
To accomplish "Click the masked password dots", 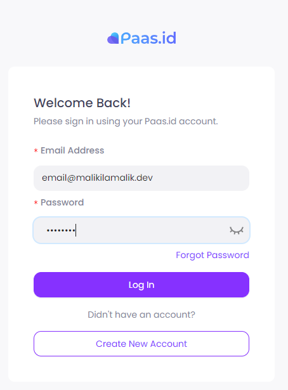I will [61, 231].
